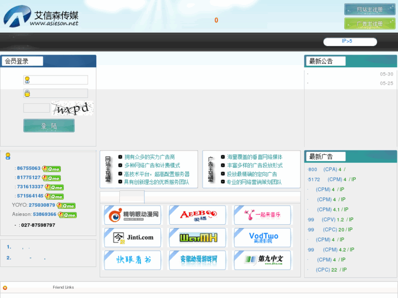This screenshot has height=298, width=398.
Task: Click the phone number 027-87598797
Action: (38, 225)
